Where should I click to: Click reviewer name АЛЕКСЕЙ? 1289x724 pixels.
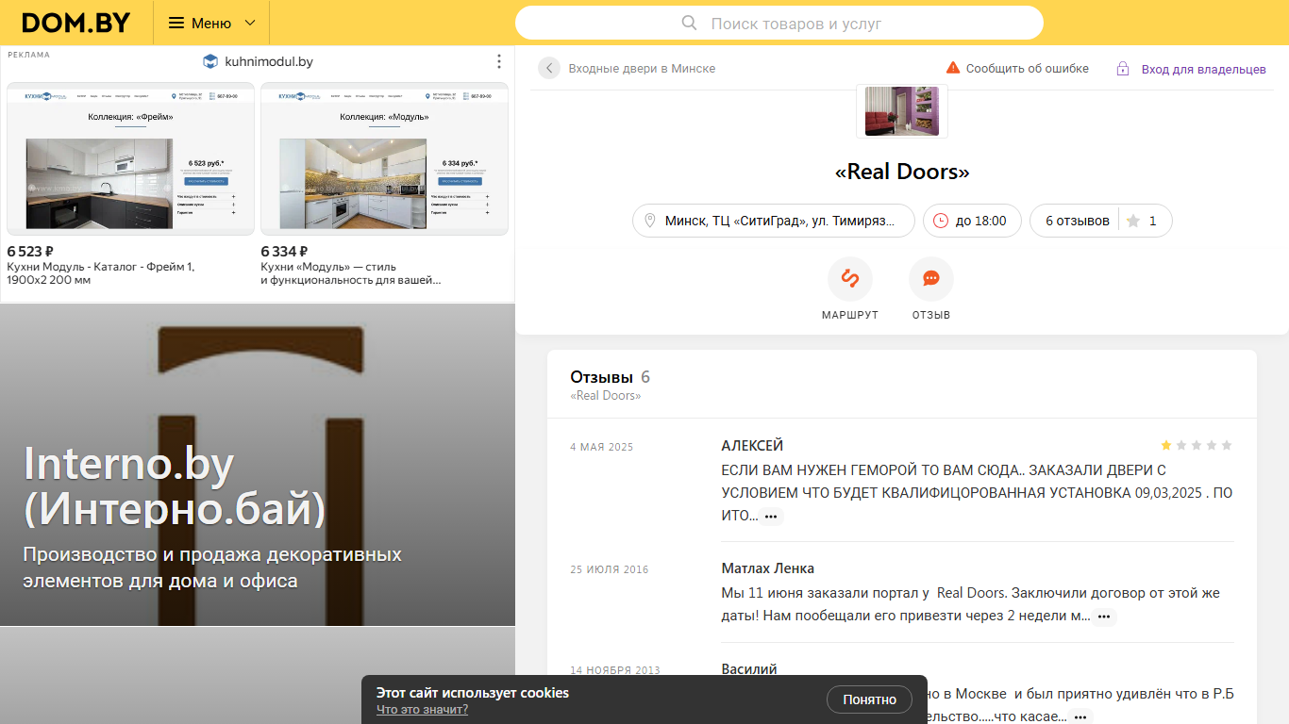click(x=752, y=446)
